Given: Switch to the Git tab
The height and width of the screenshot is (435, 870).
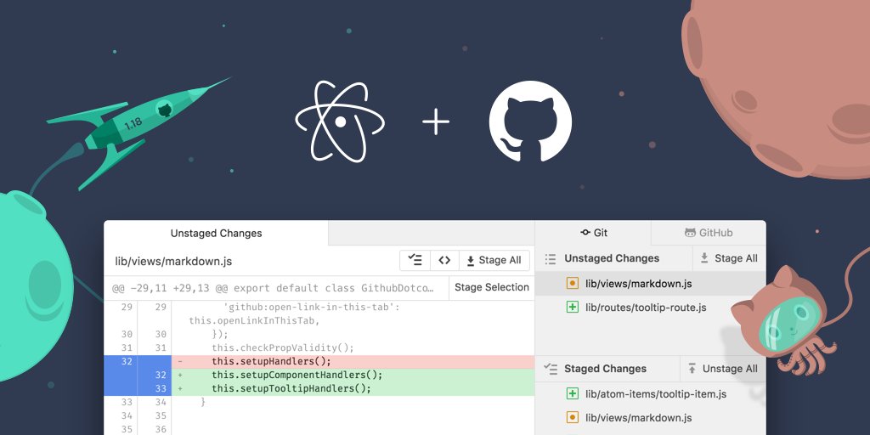Looking at the screenshot, I should pyautogui.click(x=593, y=233).
